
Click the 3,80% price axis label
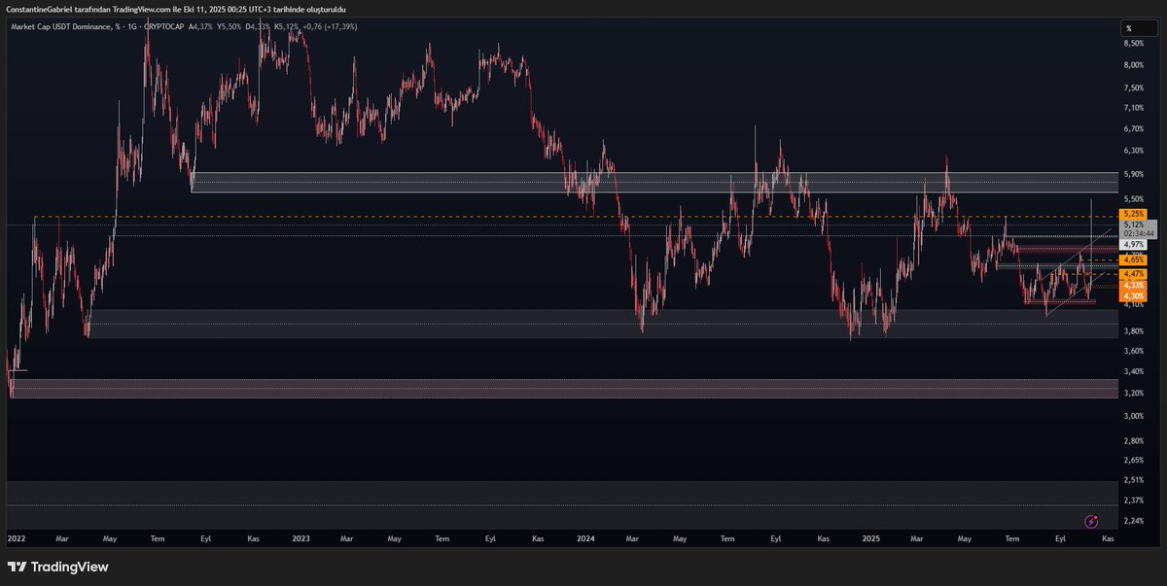coord(1134,330)
